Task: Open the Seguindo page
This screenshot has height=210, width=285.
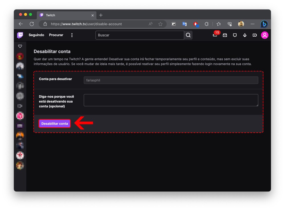Action: coord(36,35)
